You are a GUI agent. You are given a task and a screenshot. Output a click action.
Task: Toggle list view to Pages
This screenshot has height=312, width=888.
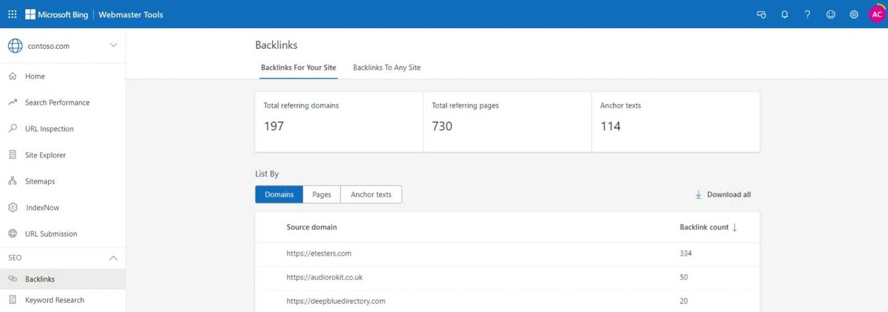(321, 195)
